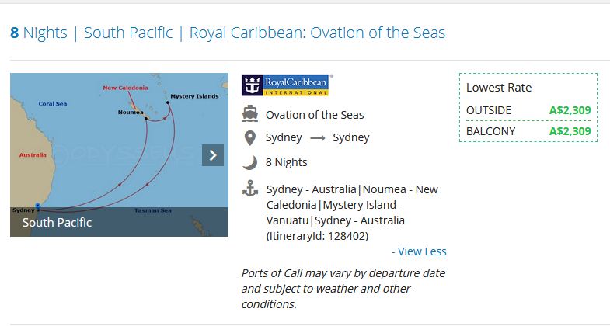This screenshot has height=326, width=610.
Task: Click the Ovation of the Seas ship name
Action: 315,115
